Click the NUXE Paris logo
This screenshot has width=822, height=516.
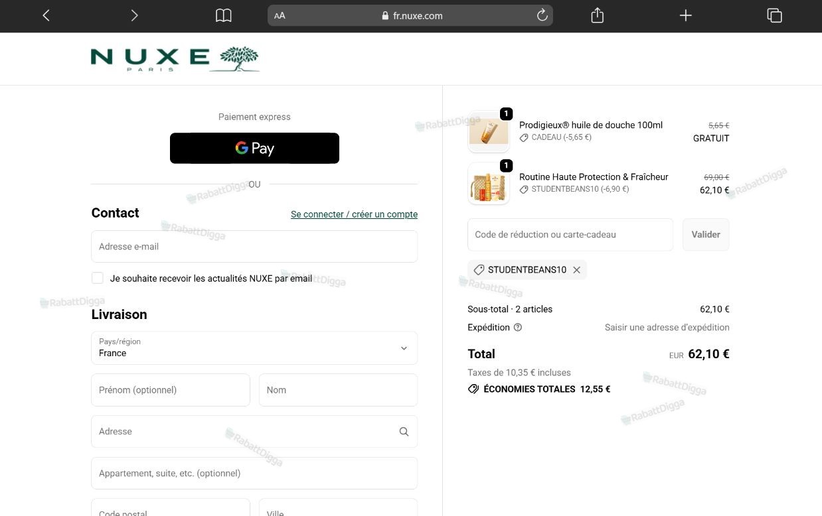coord(175,59)
